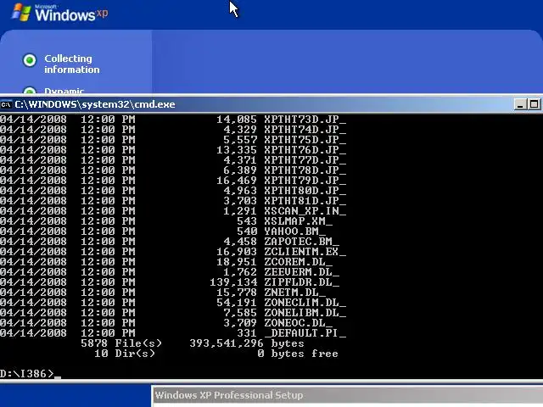
Task: Click the ZNETM.DL_ file name
Action: [x=295, y=293]
